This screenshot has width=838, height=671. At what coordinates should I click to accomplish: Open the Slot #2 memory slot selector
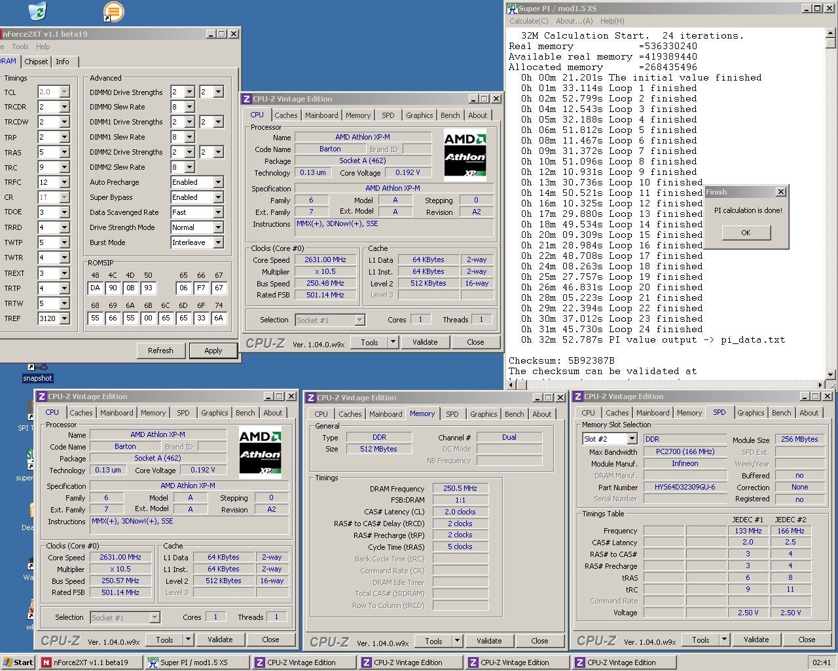click(x=632, y=439)
